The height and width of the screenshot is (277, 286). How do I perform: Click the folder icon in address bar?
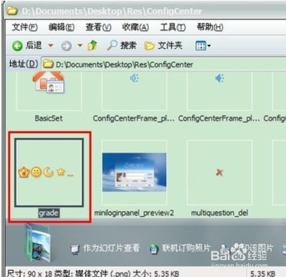(48, 64)
